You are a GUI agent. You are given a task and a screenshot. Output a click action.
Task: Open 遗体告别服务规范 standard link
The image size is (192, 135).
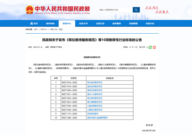pyautogui.click(x=95, y=90)
